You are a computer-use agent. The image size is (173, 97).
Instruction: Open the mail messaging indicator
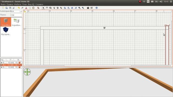click(152, 2)
